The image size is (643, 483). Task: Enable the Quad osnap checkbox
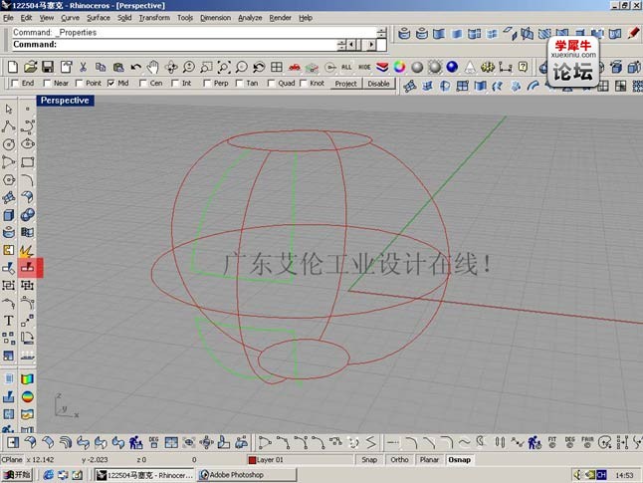(x=271, y=84)
